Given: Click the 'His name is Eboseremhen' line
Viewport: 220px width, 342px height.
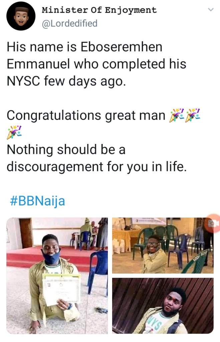Looking at the screenshot, I should [84, 47].
